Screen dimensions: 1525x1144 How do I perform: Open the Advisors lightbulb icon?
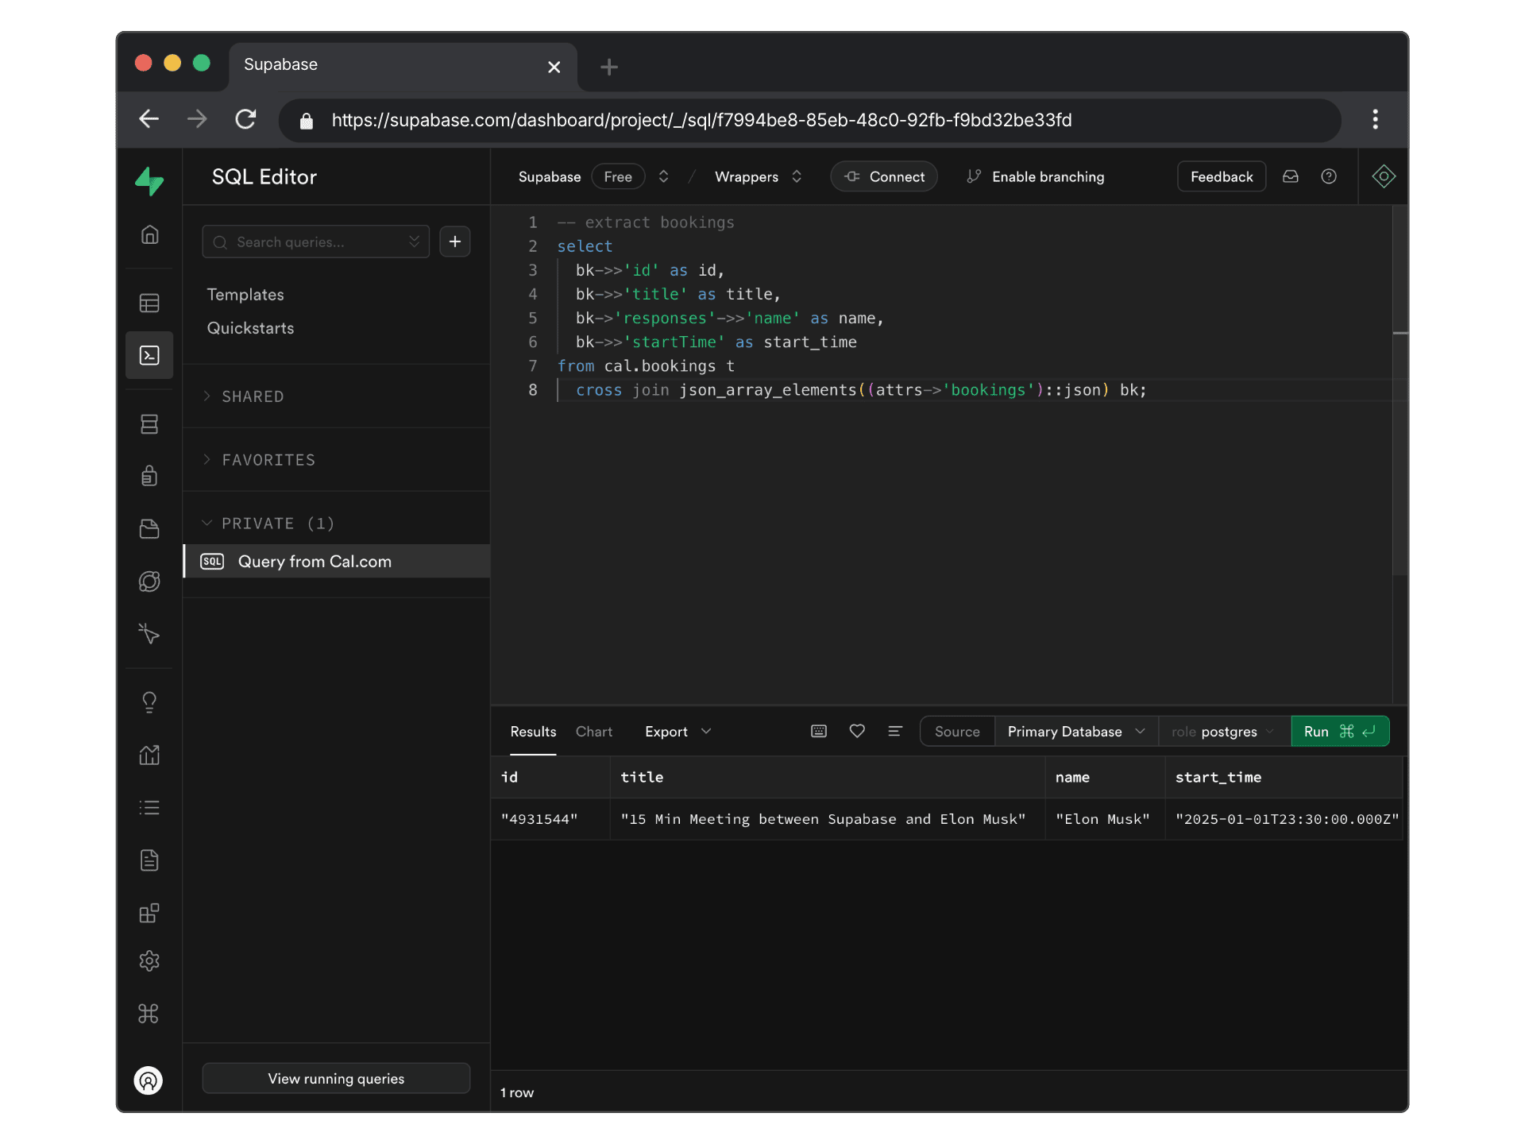[x=149, y=702]
